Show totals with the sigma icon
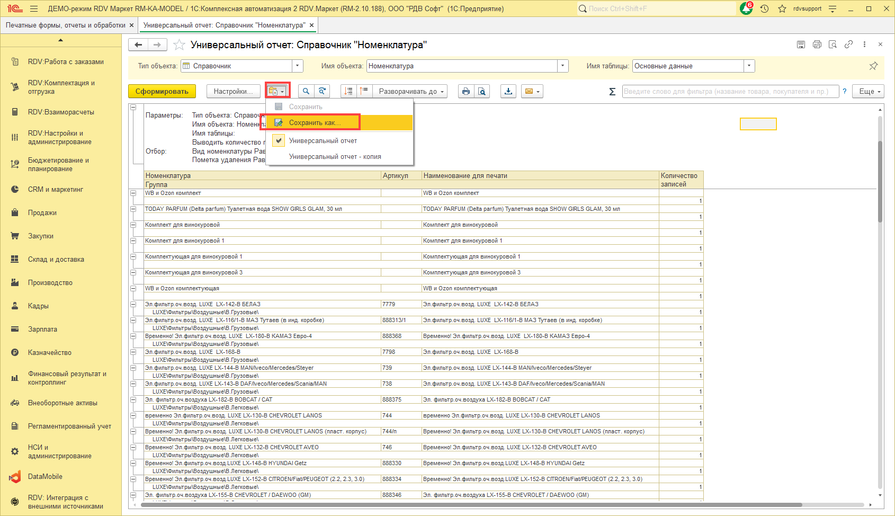The height and width of the screenshot is (516, 895). click(x=612, y=92)
